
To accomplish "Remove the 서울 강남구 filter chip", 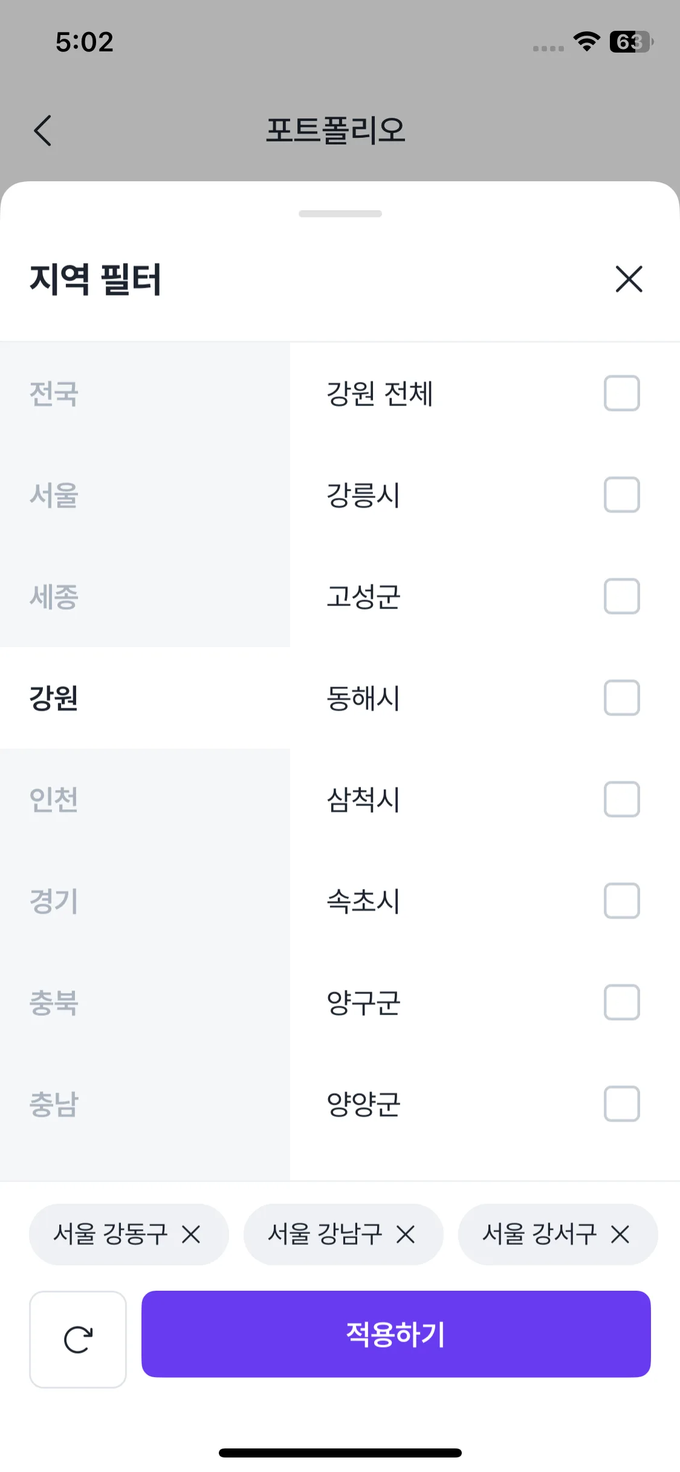I will click(406, 1235).
